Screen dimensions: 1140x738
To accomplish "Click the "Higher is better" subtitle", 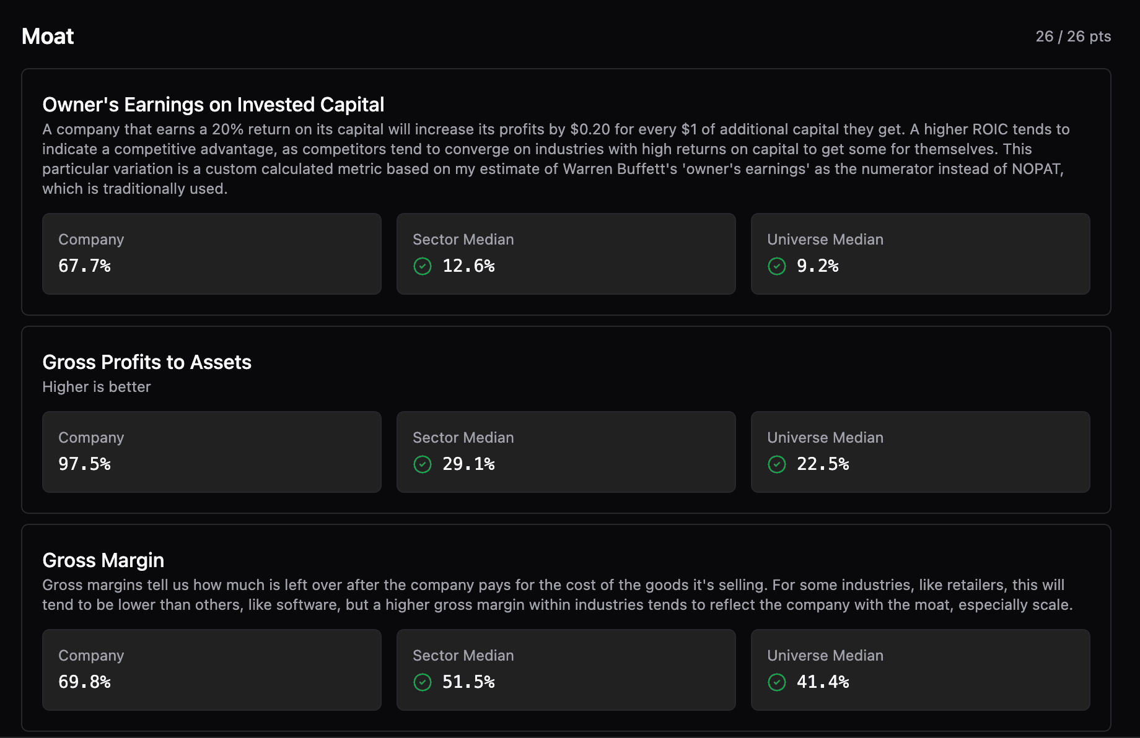I will pyautogui.click(x=97, y=387).
